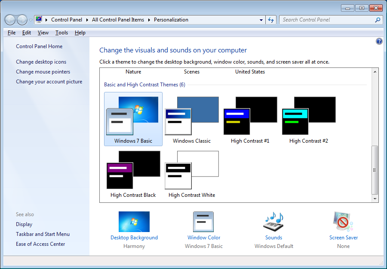The height and width of the screenshot is (269, 387).
Task: Click the Nature theme label
Action: (133, 72)
